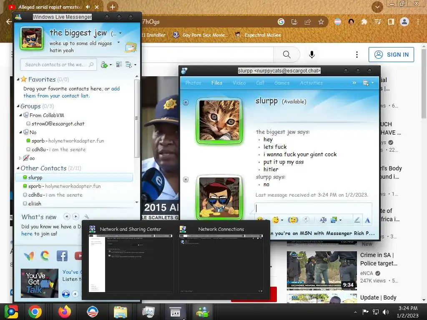Mute the YouTube tab using its speaker icon

(x=88, y=7)
